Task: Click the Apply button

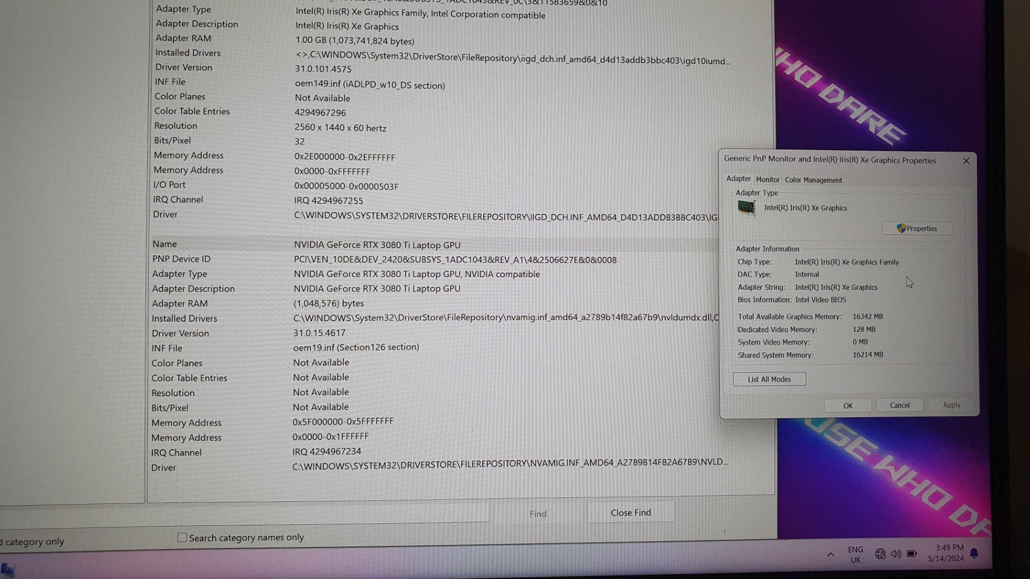Action: [x=952, y=405]
